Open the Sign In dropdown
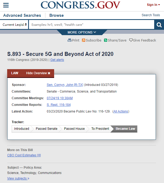 pyautogui.click(x=153, y=5)
